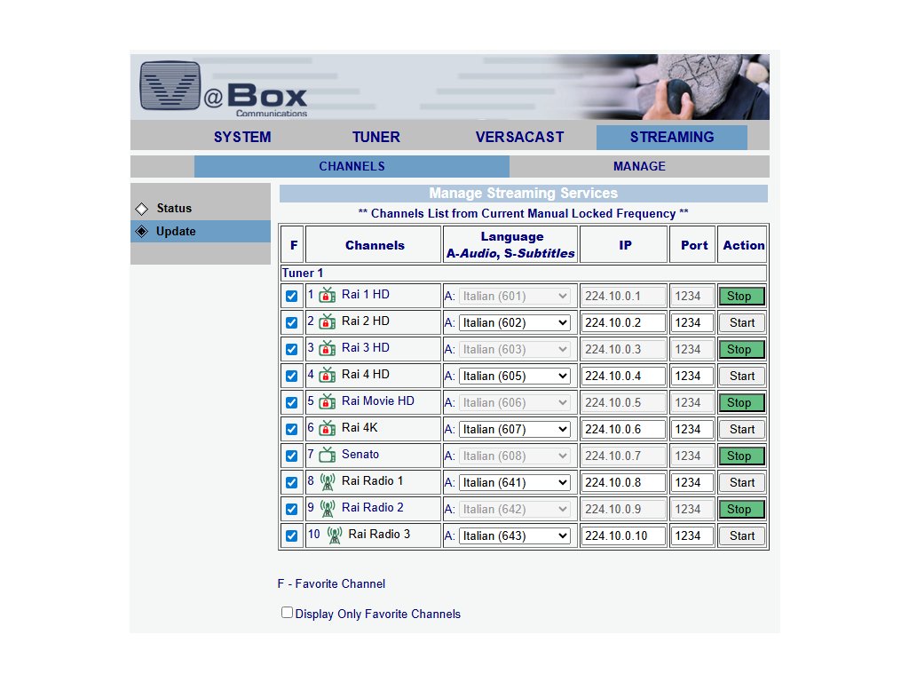Open the Italian (643) language dropdown
Screen dimensions: 909x682
[x=515, y=536]
